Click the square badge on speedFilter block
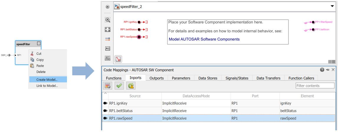The width and height of the screenshot is (338, 135). [x=38, y=44]
